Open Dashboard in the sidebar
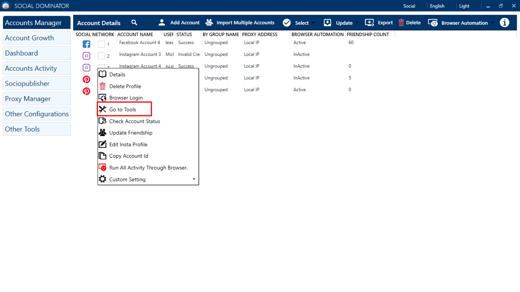 pyautogui.click(x=37, y=53)
